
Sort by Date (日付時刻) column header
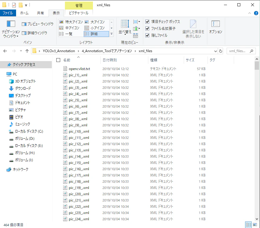pos(109,60)
